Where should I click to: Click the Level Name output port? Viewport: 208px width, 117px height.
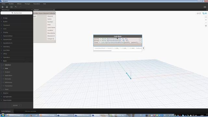51,27
